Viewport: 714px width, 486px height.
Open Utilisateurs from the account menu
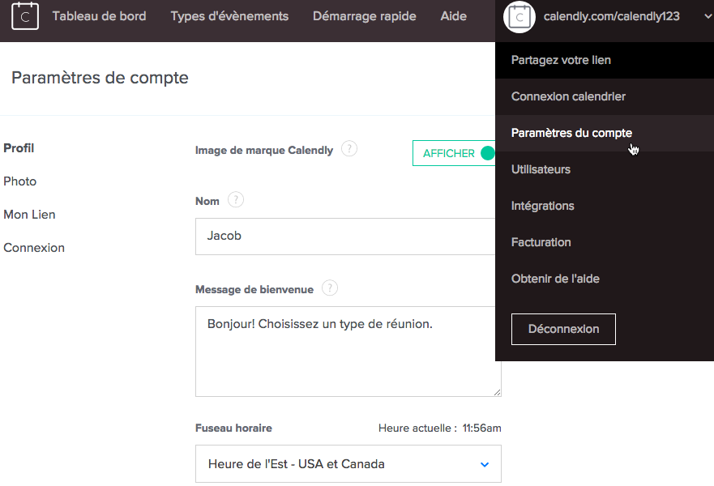coord(605,169)
